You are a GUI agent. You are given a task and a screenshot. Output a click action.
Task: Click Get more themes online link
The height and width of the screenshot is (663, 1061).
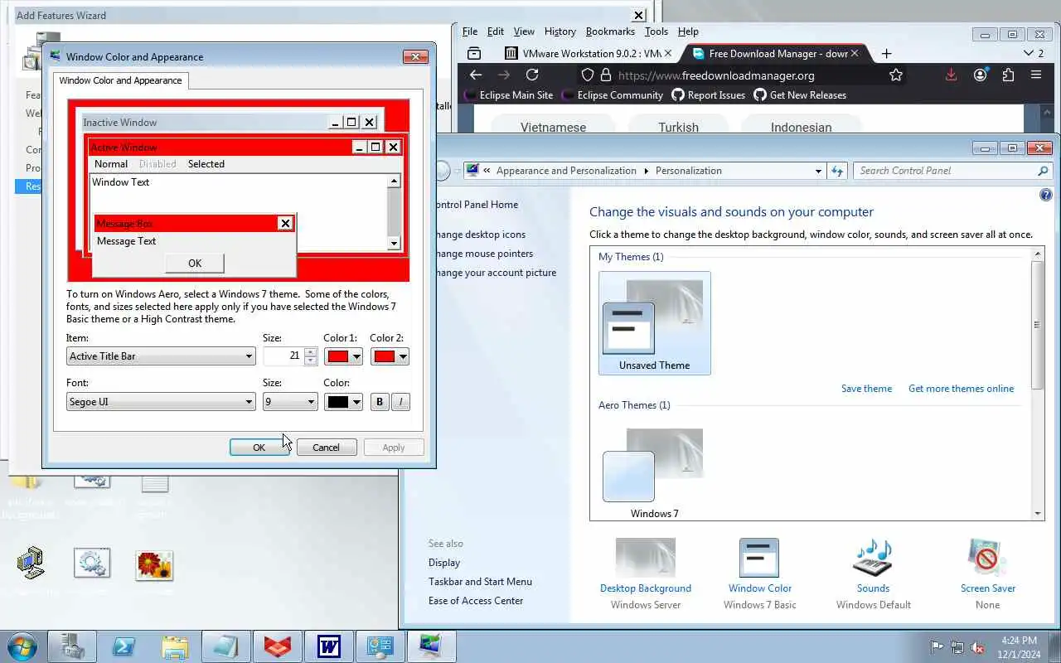coord(961,389)
